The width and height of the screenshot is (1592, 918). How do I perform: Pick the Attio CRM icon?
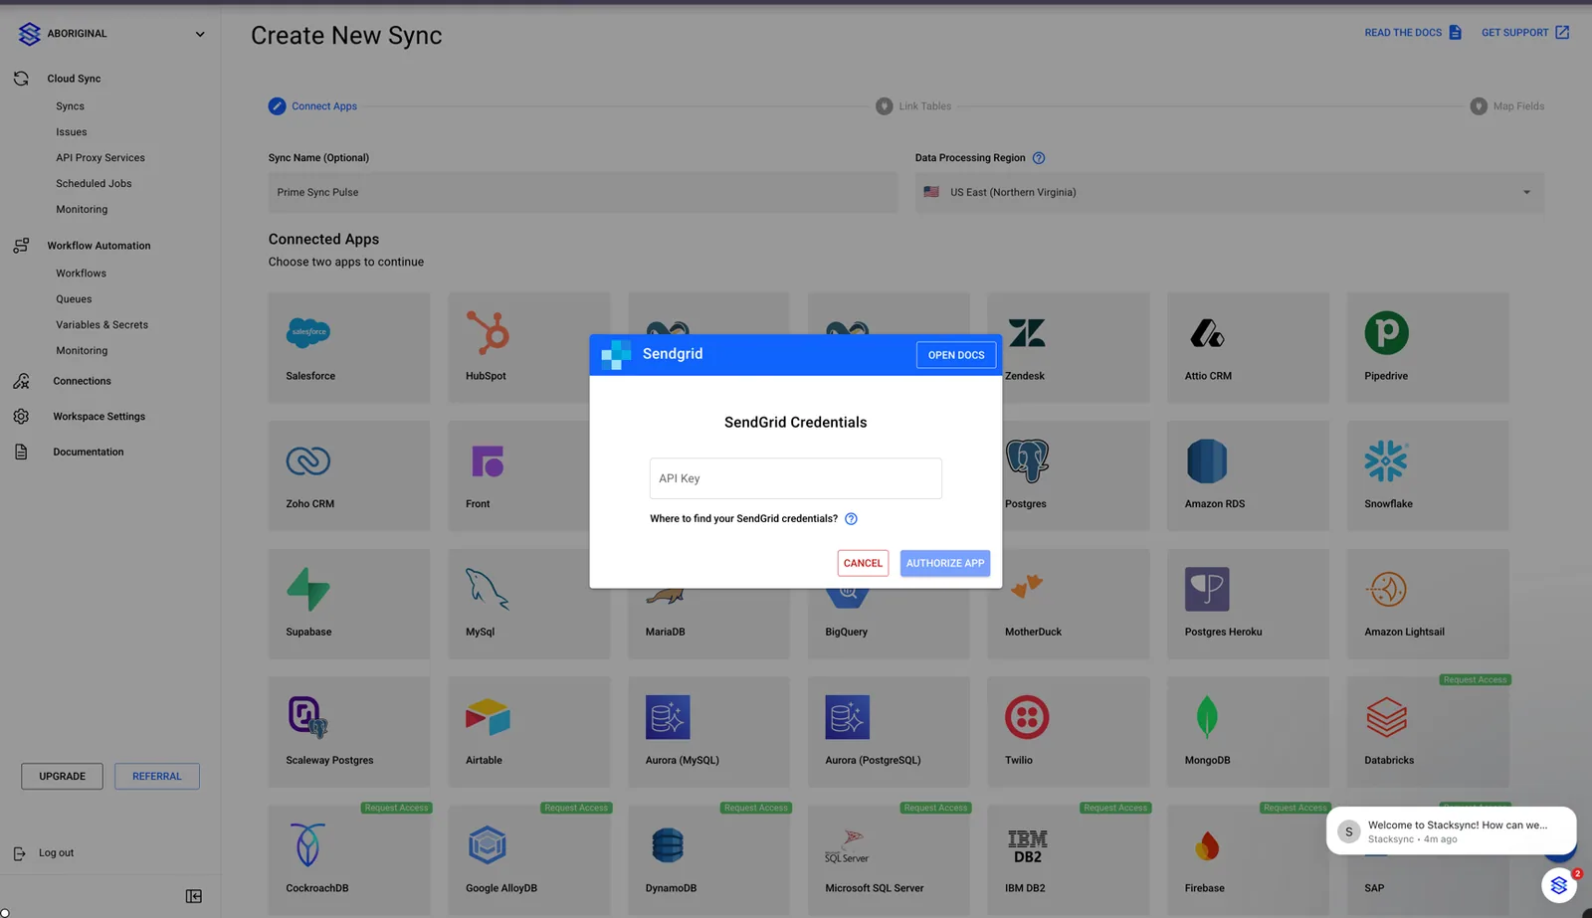tap(1207, 332)
